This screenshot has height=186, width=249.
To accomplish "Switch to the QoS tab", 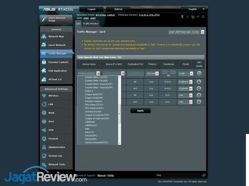I will (x=78, y=24).
